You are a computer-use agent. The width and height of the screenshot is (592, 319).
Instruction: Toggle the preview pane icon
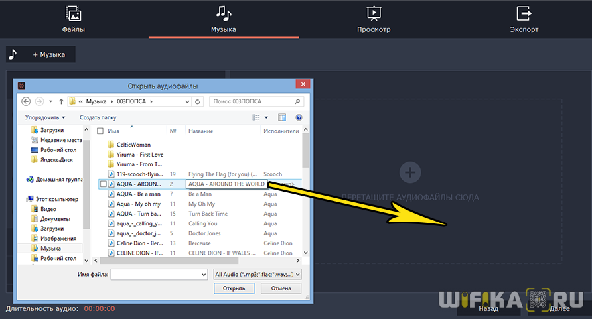click(282, 117)
